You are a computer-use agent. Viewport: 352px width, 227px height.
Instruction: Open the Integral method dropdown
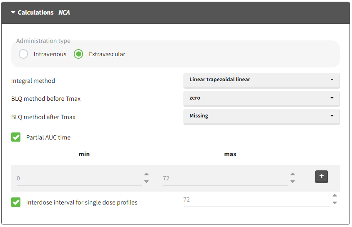(x=261, y=80)
